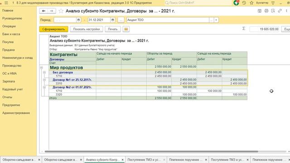Close the Анализ субконто Контр... tab
The image size is (290, 163).
coord(122,160)
